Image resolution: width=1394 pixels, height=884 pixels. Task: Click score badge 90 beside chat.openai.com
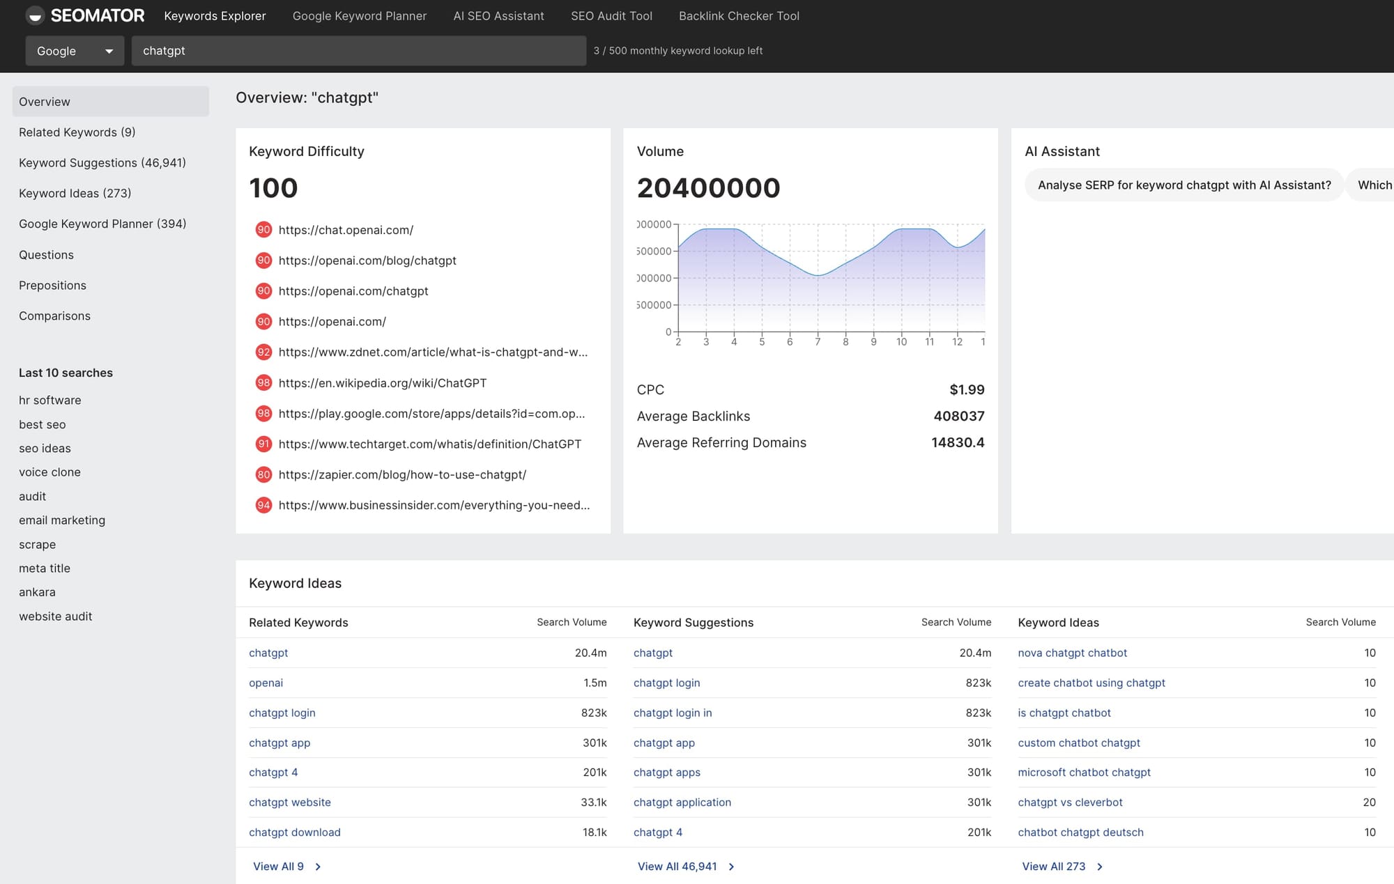coord(263,230)
